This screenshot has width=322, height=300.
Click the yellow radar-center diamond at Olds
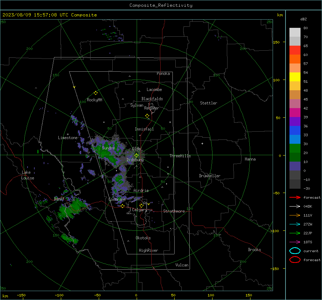point(136,156)
